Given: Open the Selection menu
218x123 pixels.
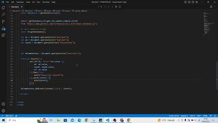Looking at the screenshot, I should coord(20,2).
